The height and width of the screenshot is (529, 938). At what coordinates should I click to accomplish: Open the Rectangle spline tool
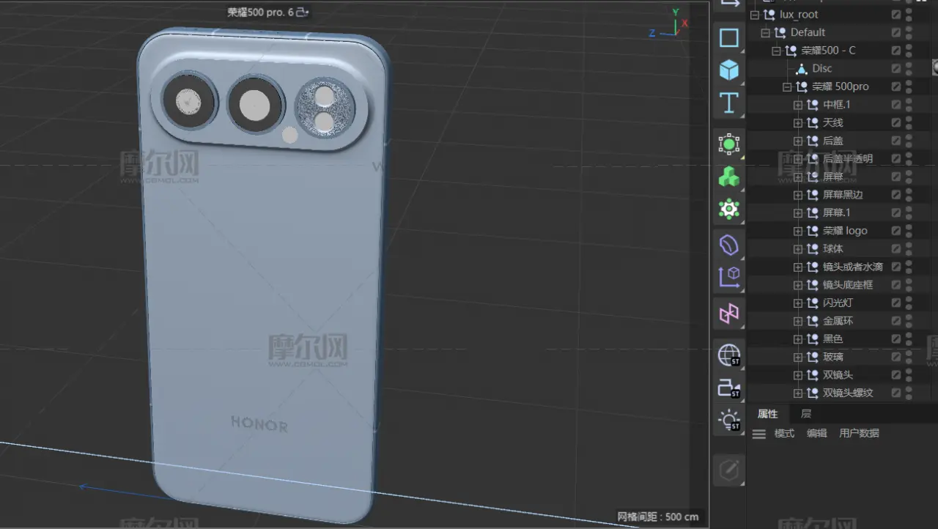(x=728, y=38)
